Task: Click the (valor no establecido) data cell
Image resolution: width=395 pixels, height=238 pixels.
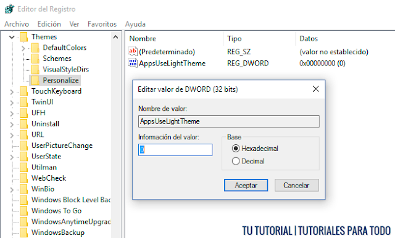Action: click(x=334, y=52)
